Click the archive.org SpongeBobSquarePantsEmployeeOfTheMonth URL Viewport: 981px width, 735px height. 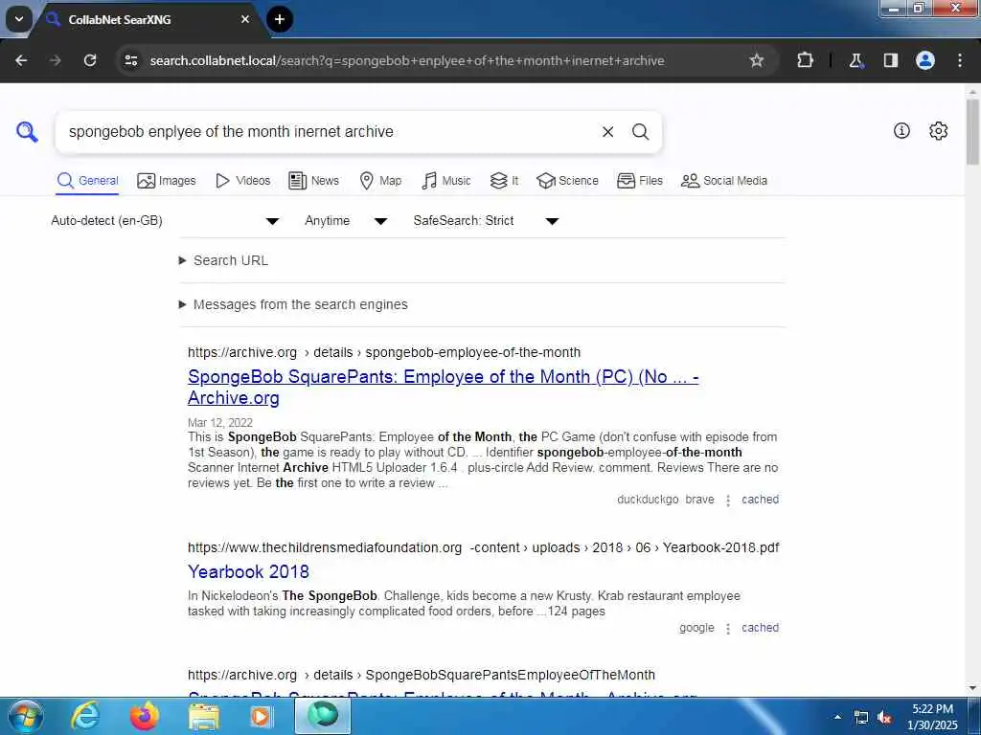[422, 675]
